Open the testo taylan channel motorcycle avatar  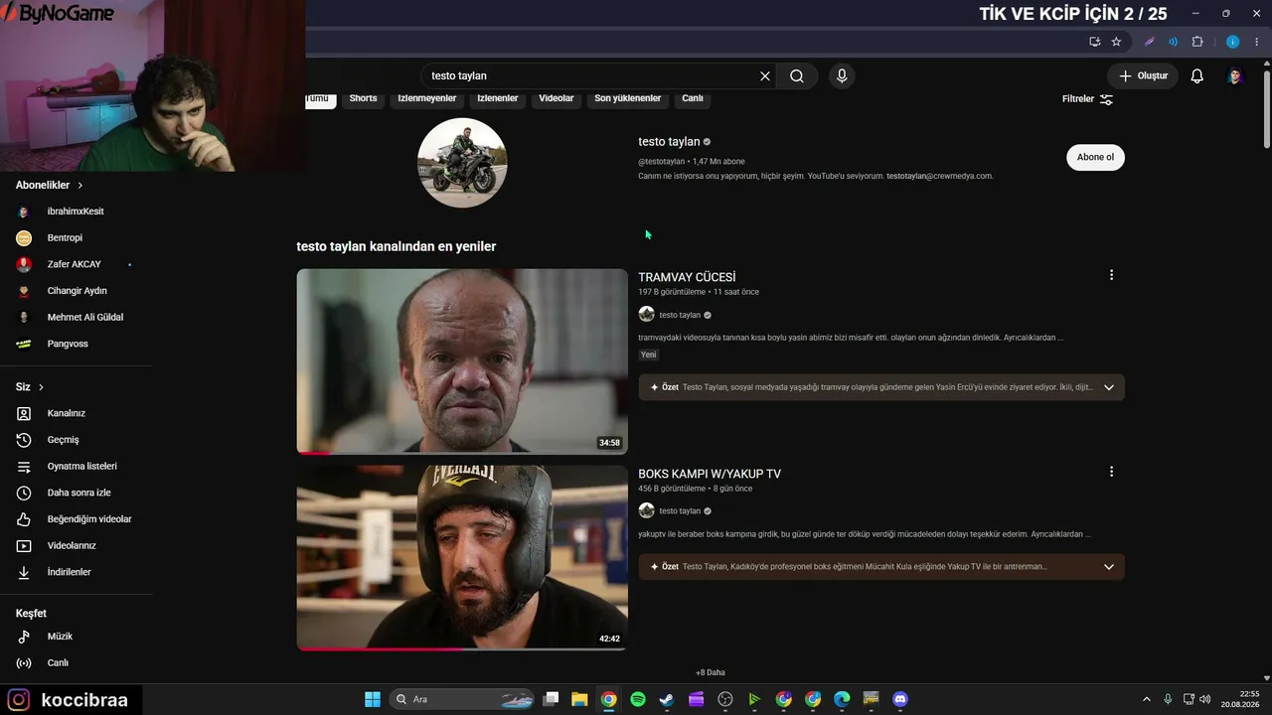(462, 163)
